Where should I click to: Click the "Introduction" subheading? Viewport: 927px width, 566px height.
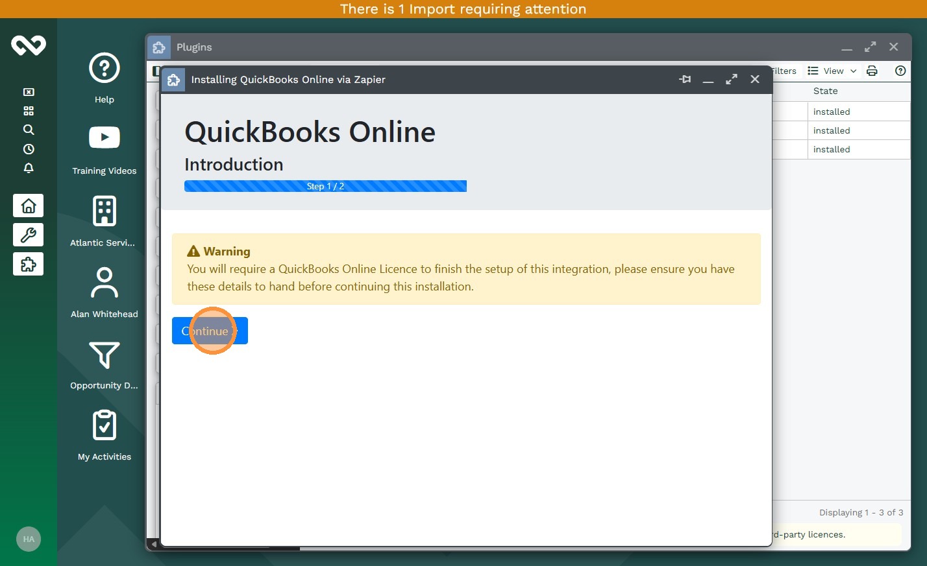pos(234,165)
